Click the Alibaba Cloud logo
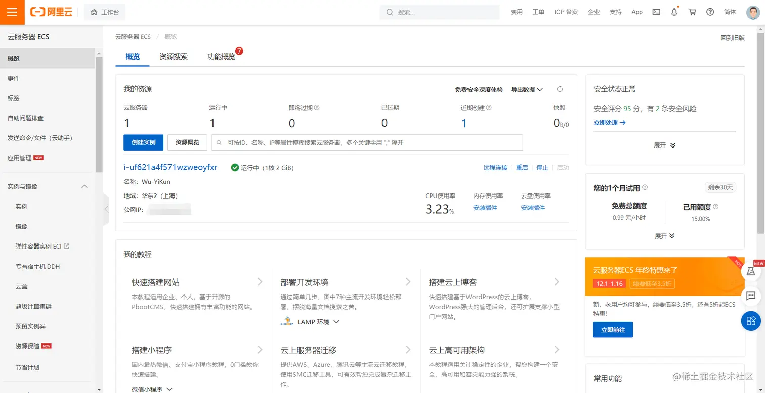Viewport: 765px width, 393px height. (x=51, y=12)
